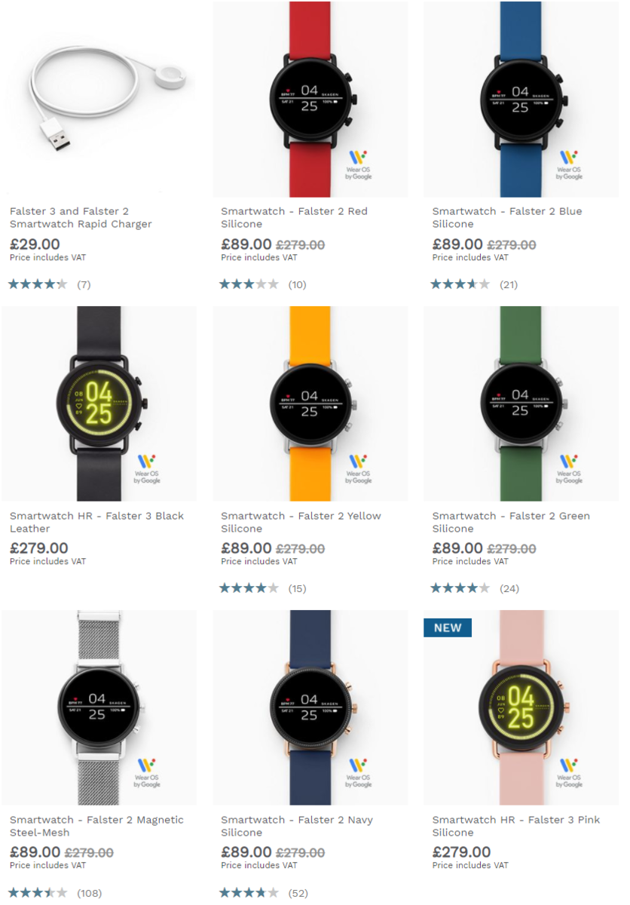630x905 pixels.
Task: Click the Wear OS logo on the red watch
Action: click(x=359, y=165)
